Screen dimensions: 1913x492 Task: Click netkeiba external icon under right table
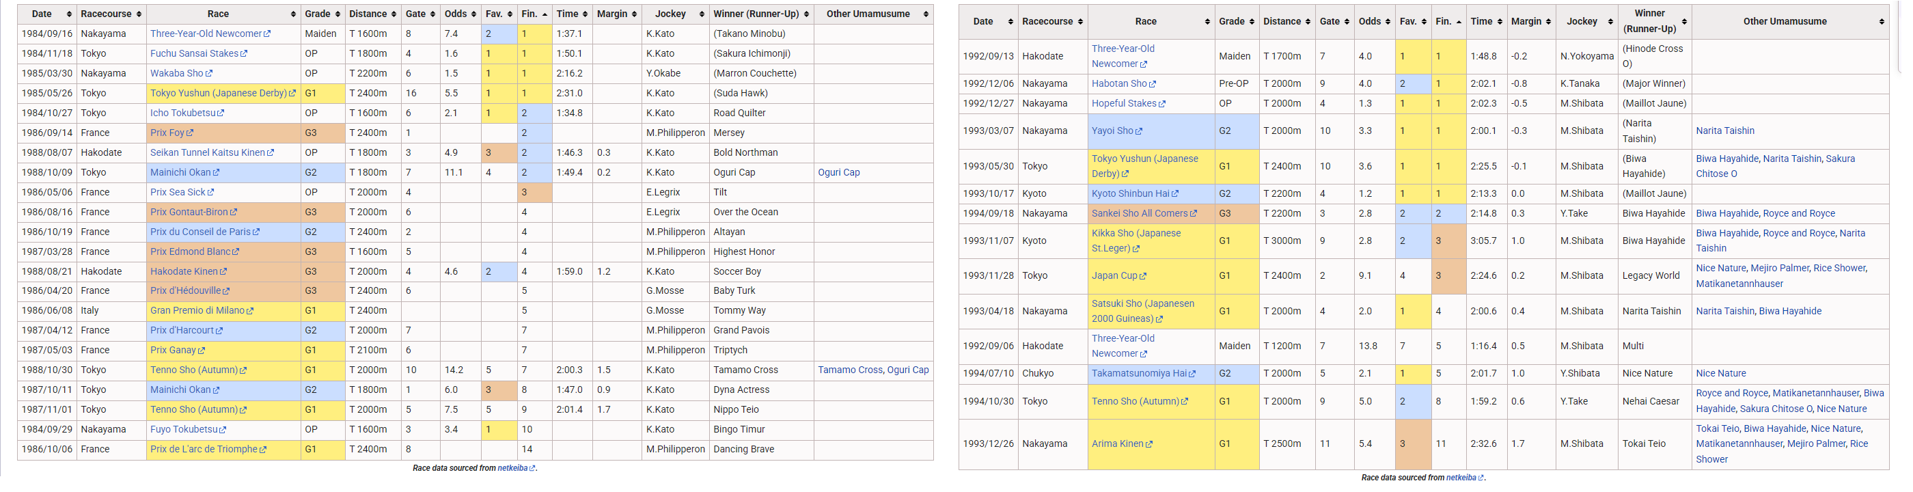1481,478
